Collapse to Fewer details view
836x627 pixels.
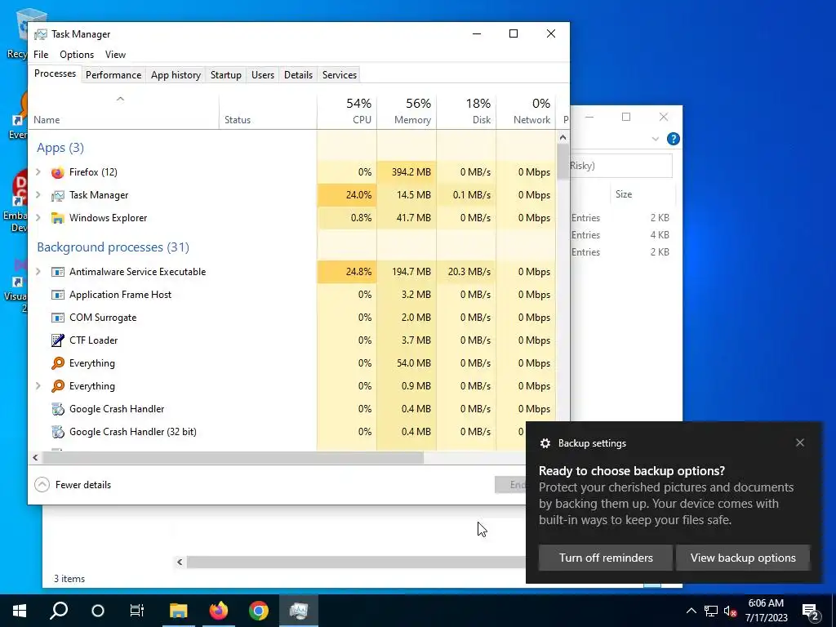(73, 485)
